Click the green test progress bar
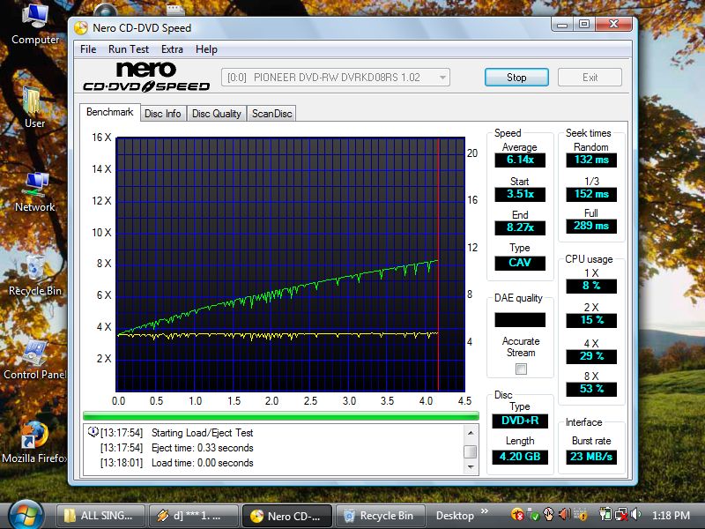The width and height of the screenshot is (705, 529). click(x=281, y=416)
